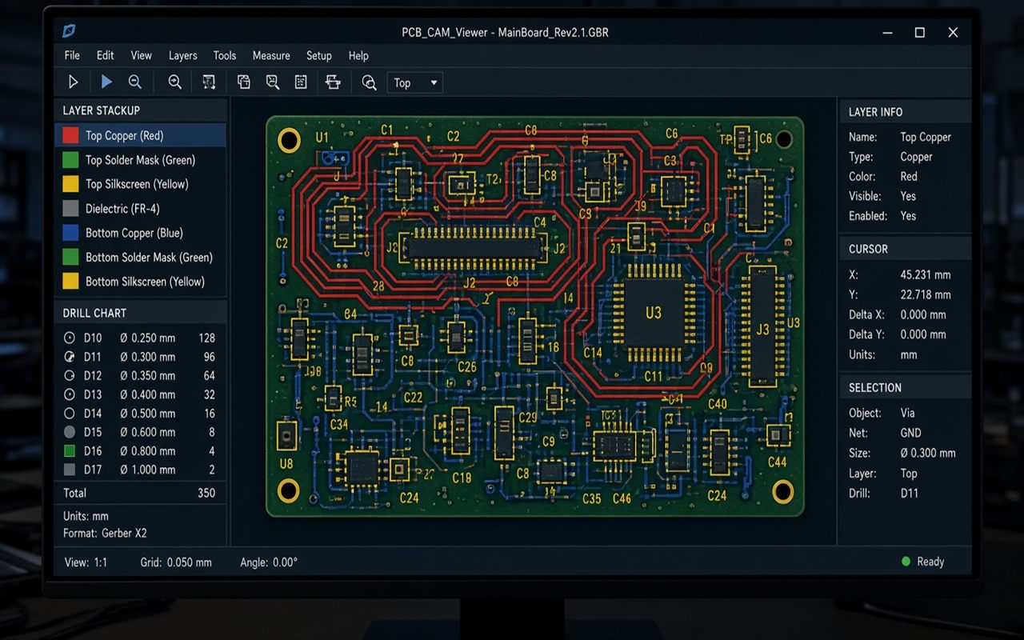Click the D11 drill symbol icon
This screenshot has height=640, width=1024.
pyautogui.click(x=69, y=357)
